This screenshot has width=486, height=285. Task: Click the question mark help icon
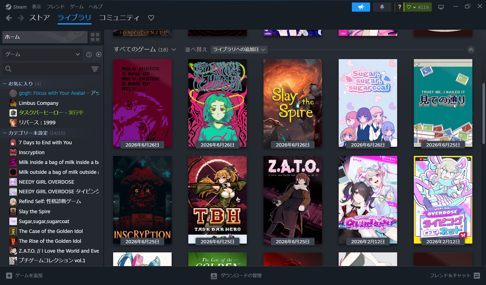pos(399,7)
